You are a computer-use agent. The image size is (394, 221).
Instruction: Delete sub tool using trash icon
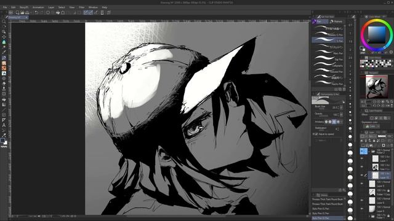click(x=344, y=89)
